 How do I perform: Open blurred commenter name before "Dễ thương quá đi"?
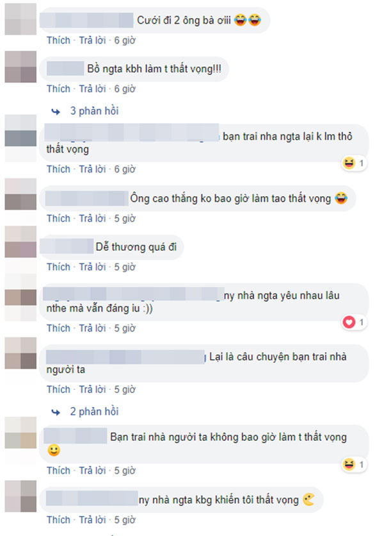pos(67,246)
